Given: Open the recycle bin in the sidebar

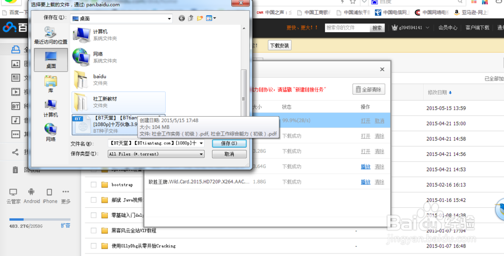Looking at the screenshot, I should tap(15, 169).
